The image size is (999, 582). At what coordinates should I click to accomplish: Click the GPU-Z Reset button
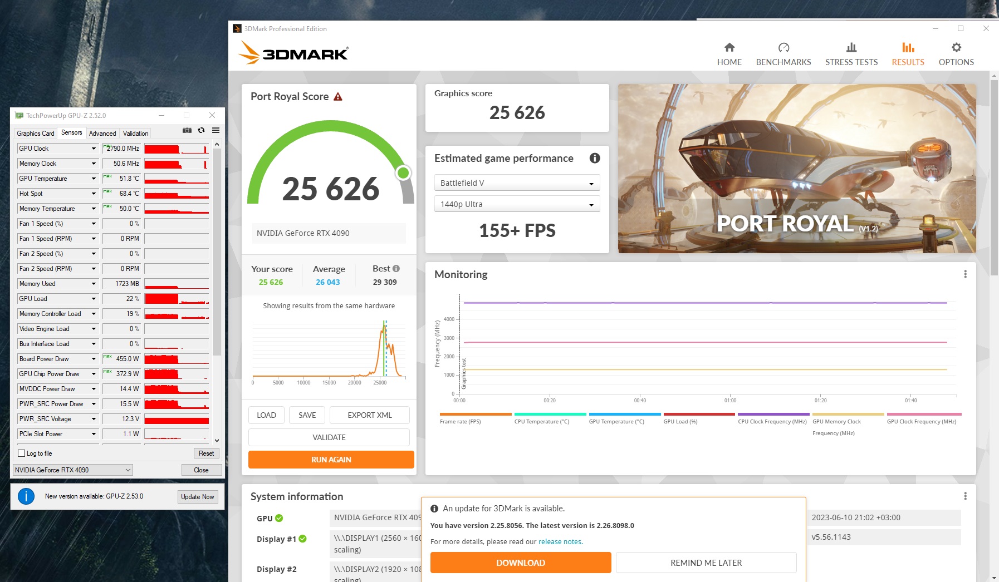(206, 453)
